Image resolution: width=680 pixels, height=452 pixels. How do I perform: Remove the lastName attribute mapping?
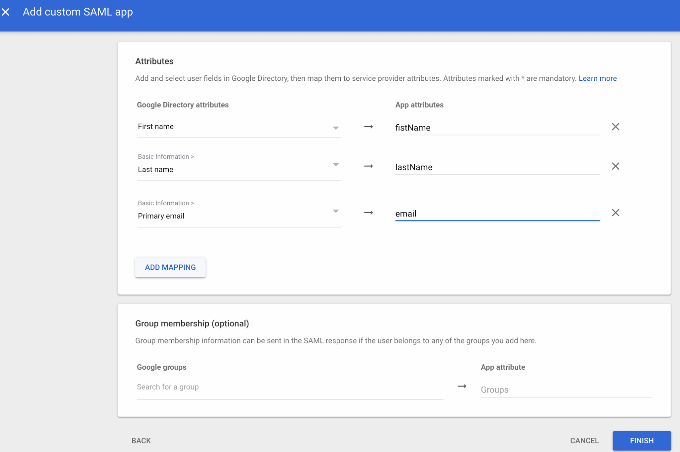pos(615,166)
